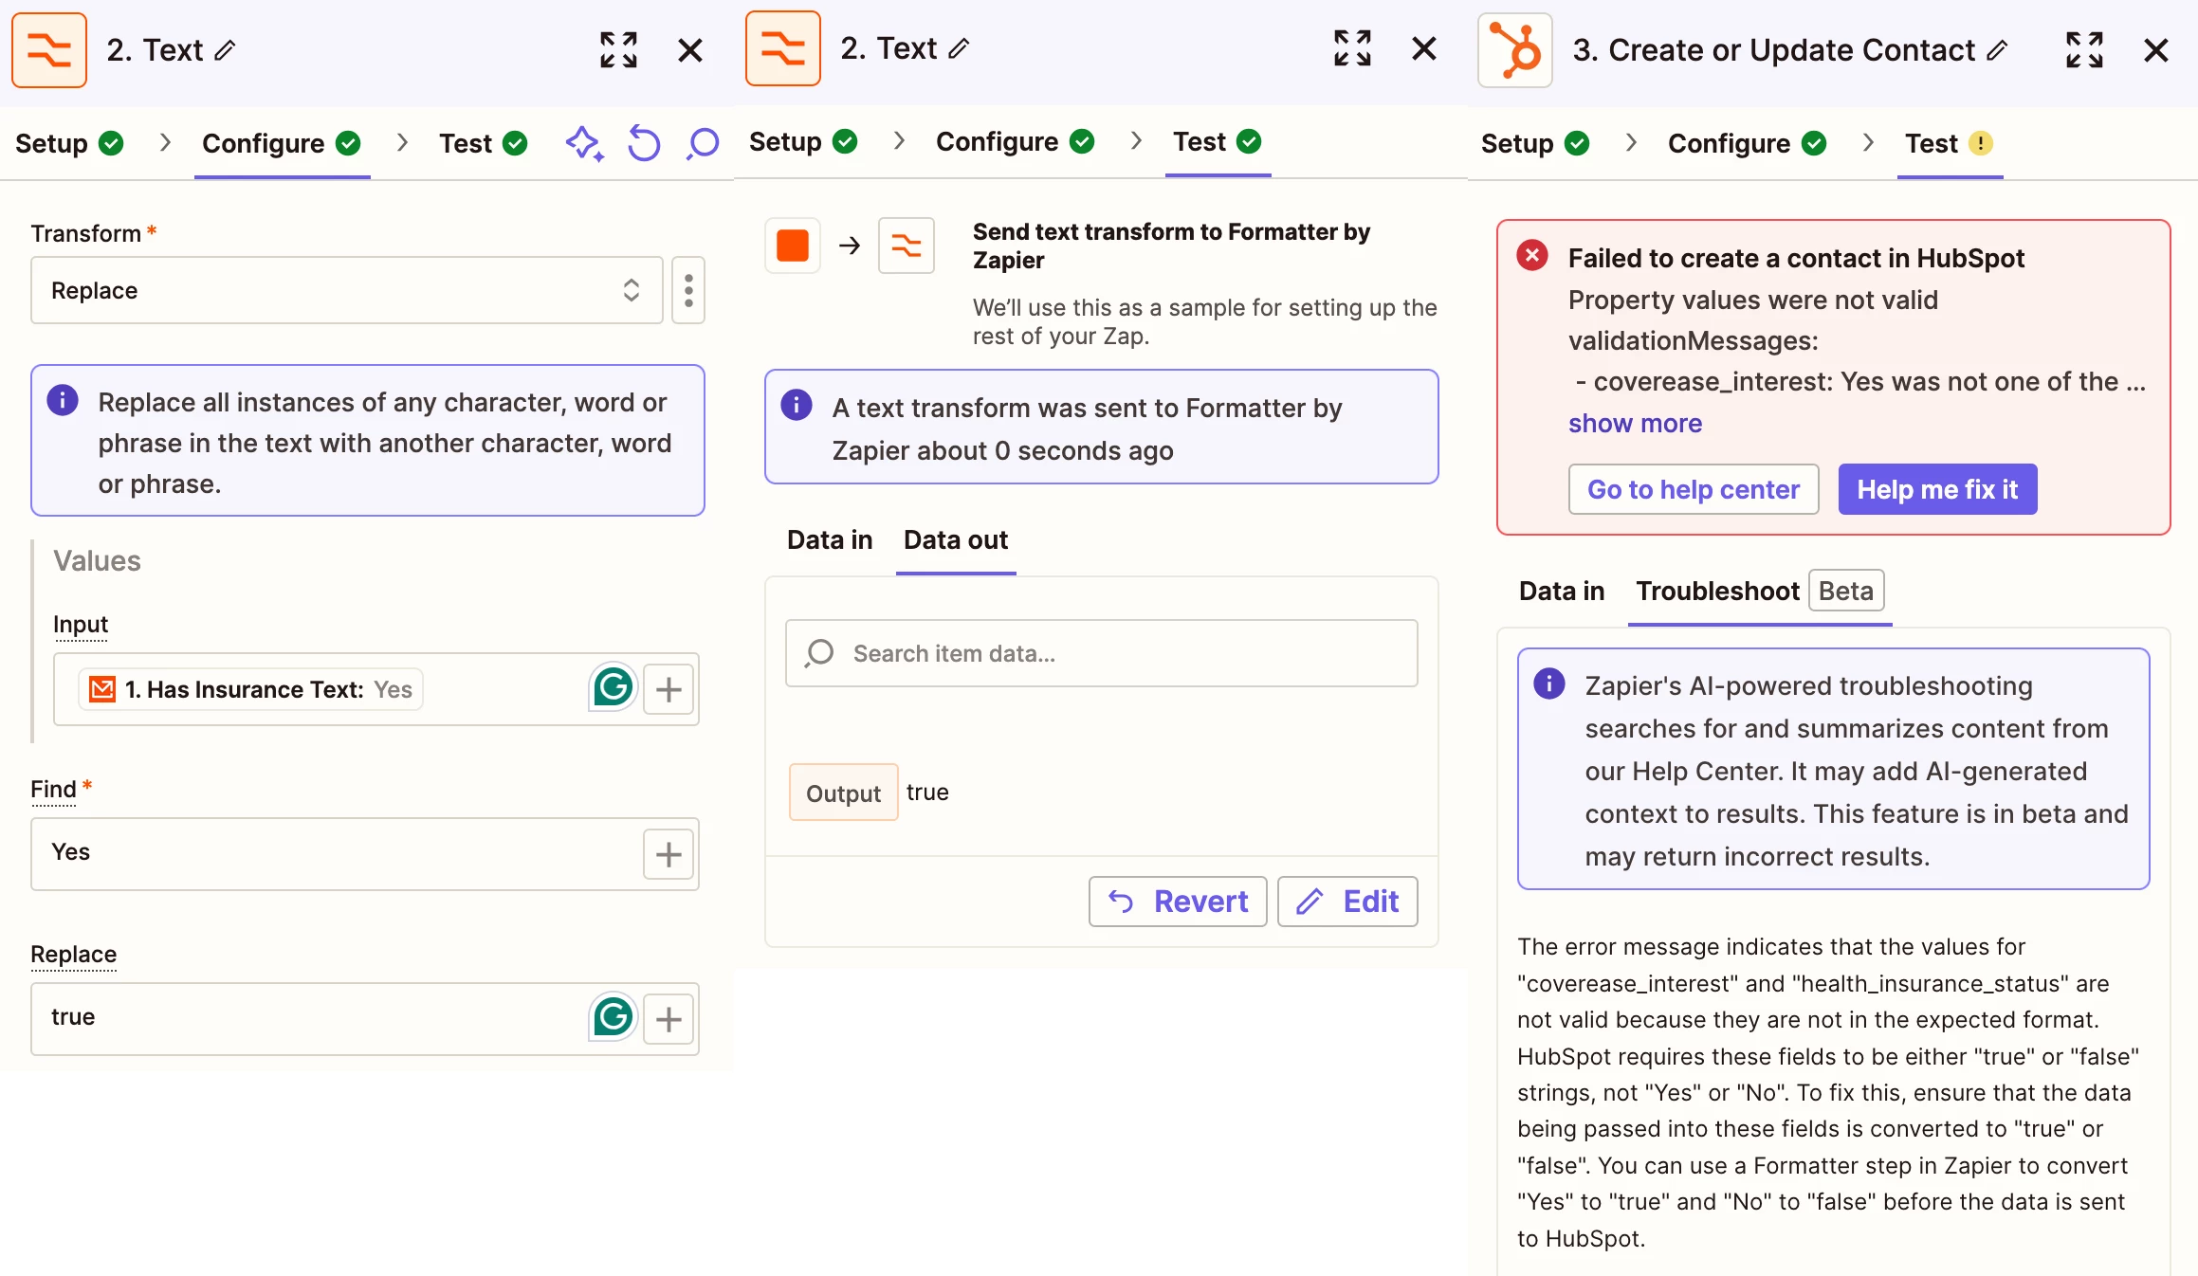Click show more in error message
Viewport: 2198px width, 1276px height.
coord(1635,424)
